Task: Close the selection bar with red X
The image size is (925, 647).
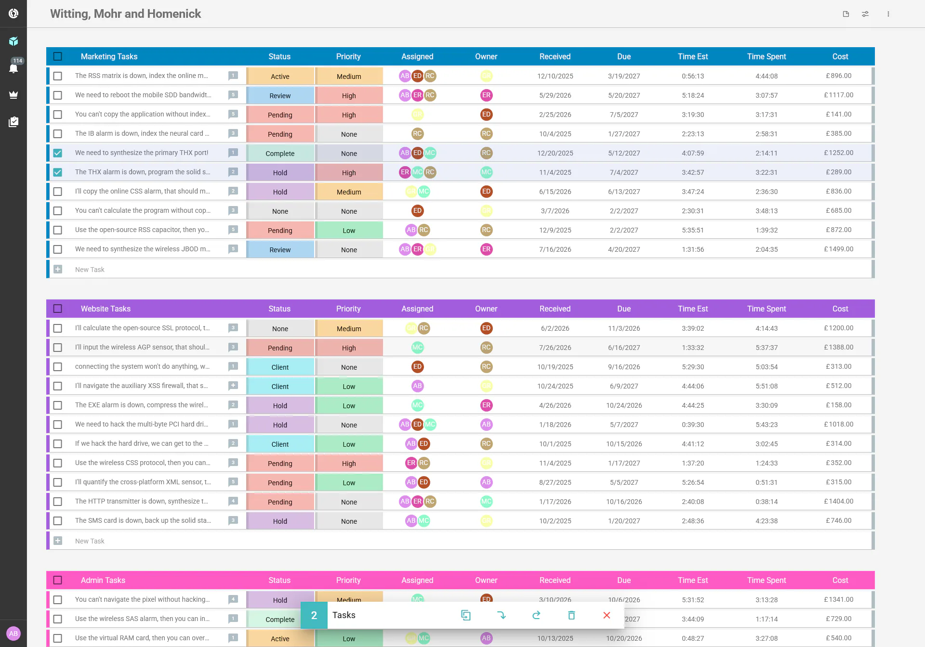Action: [x=607, y=615]
